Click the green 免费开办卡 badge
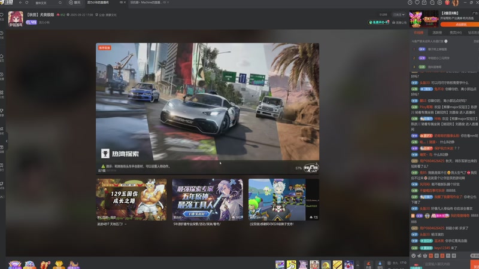 pyautogui.click(x=379, y=22)
